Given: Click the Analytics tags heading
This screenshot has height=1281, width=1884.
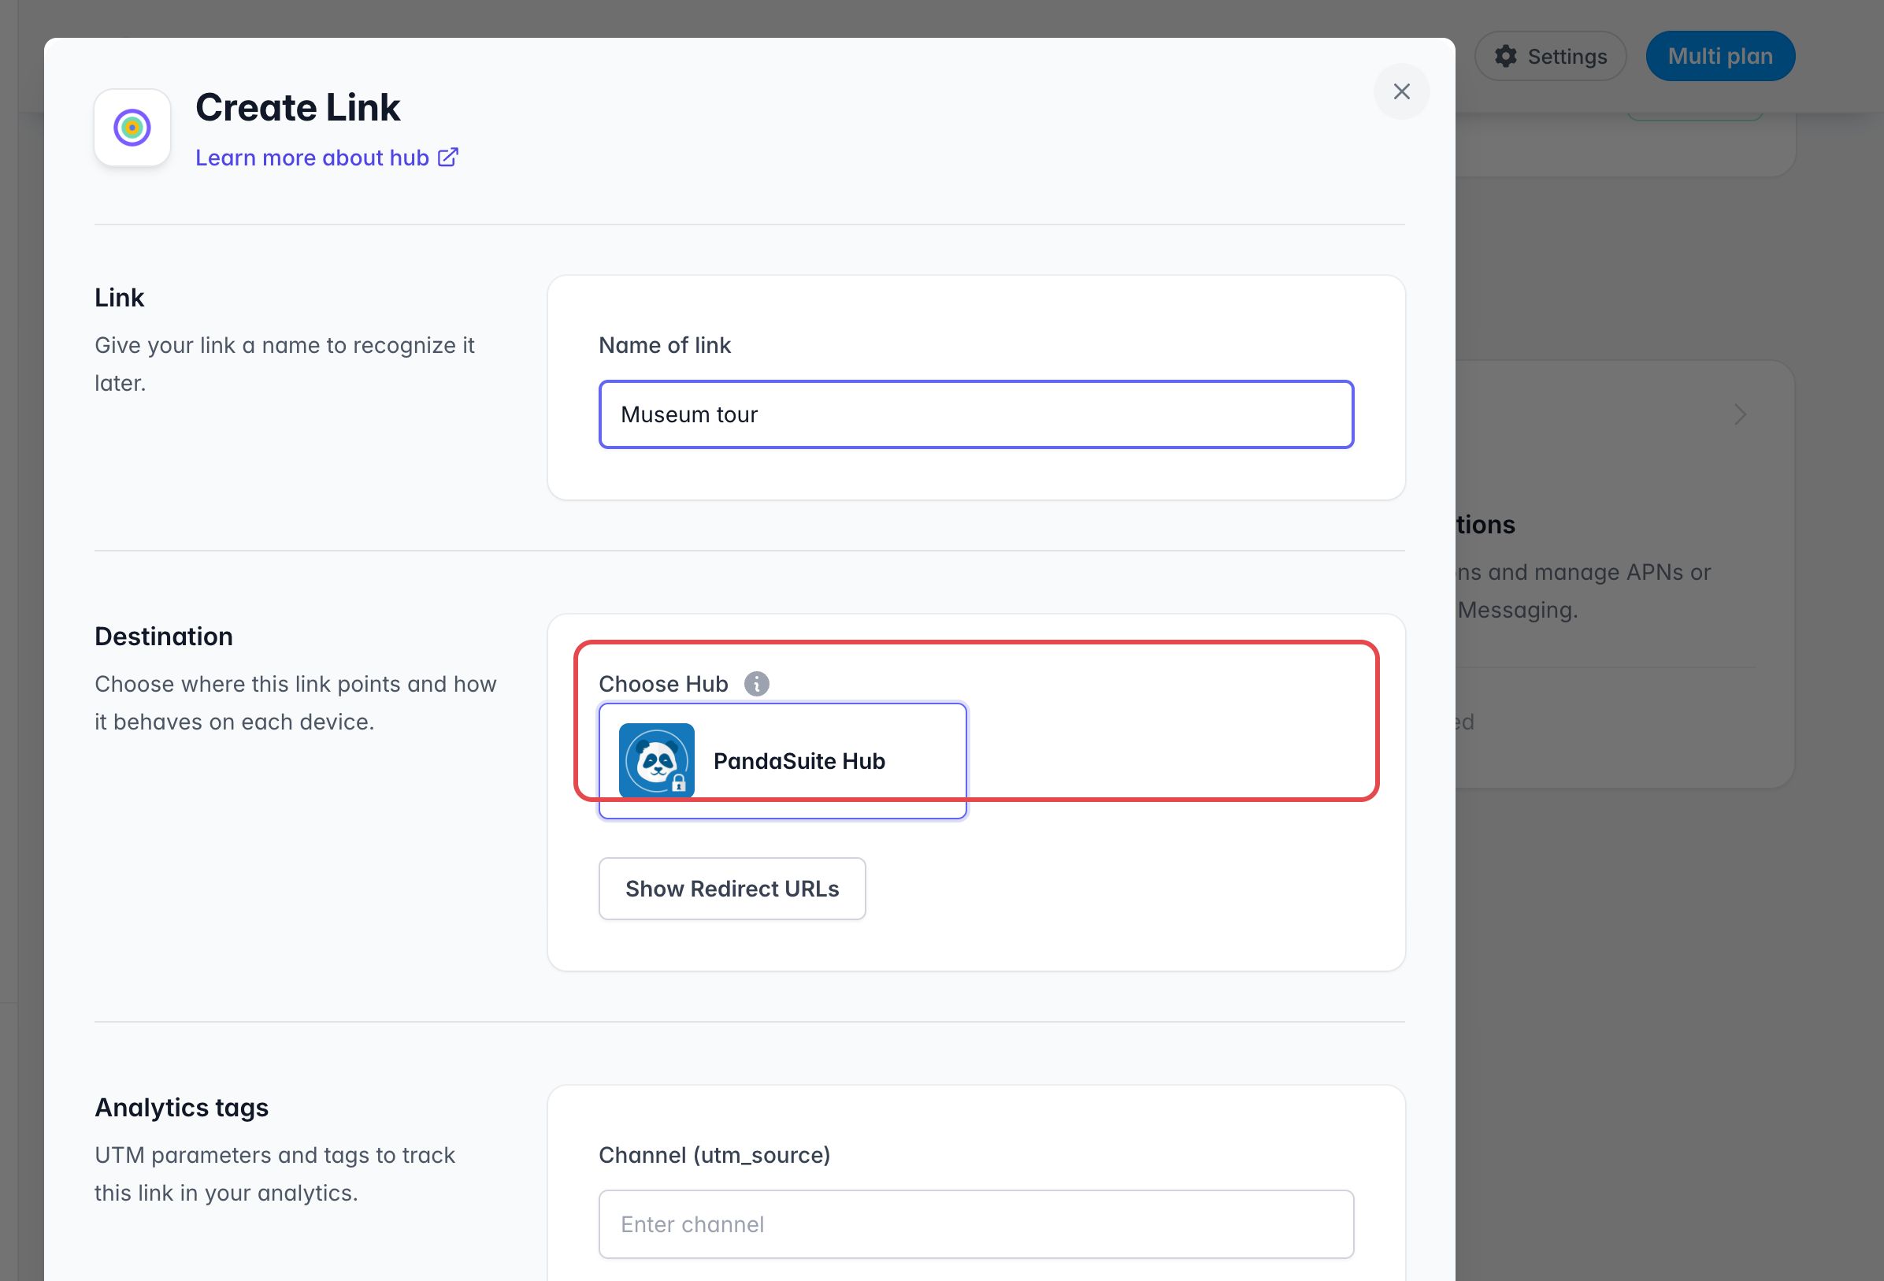Looking at the screenshot, I should pyautogui.click(x=182, y=1108).
